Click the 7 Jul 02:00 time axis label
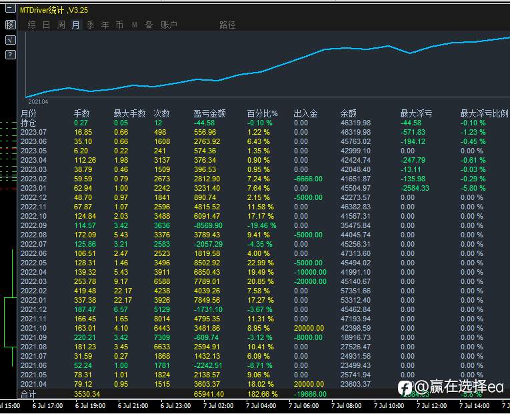Viewport: 510px width, 414px height. [219, 406]
